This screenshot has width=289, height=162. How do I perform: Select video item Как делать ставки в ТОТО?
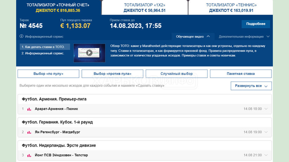pos(45,47)
